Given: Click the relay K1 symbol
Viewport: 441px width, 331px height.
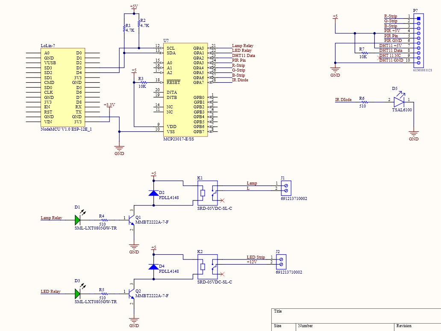Looking at the screenshot, I should (208, 193).
